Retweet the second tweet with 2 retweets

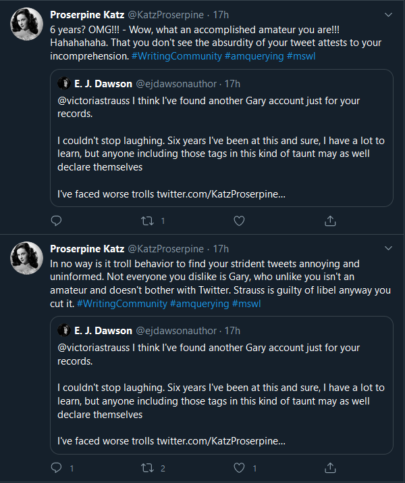[x=147, y=467]
